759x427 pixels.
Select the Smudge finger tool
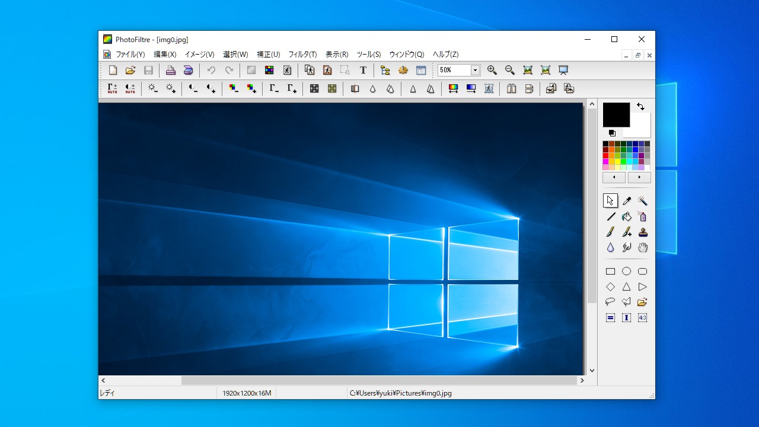tap(626, 247)
